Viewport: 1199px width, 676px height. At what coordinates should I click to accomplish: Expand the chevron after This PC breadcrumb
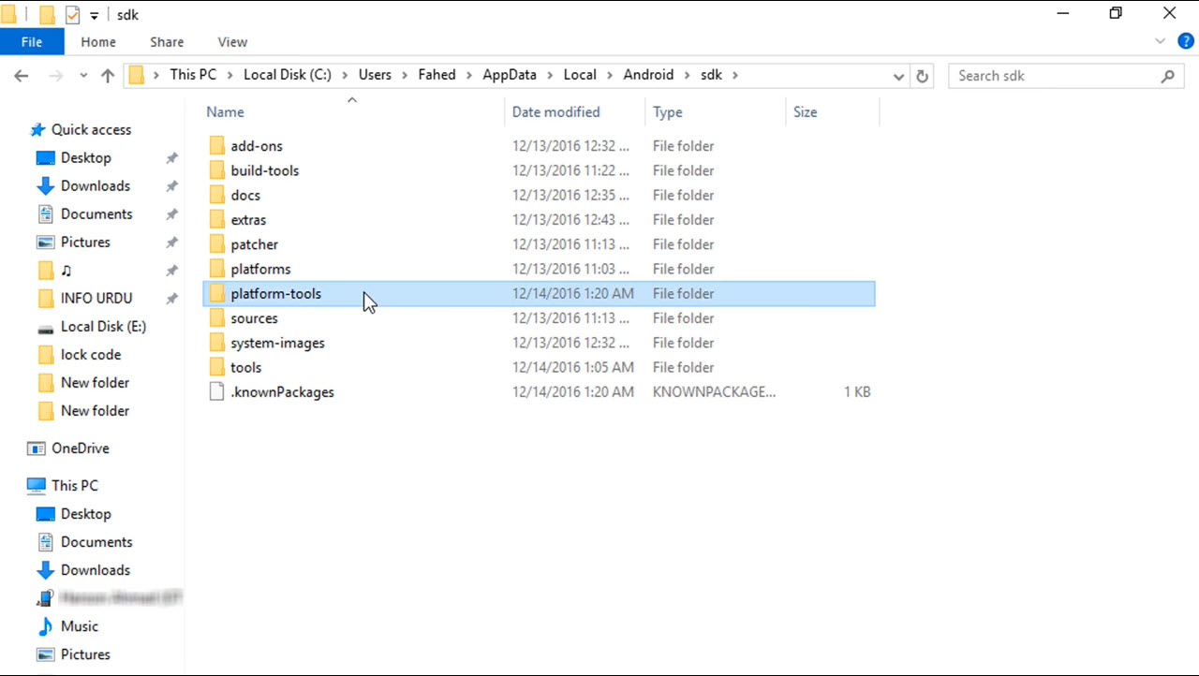(x=229, y=75)
